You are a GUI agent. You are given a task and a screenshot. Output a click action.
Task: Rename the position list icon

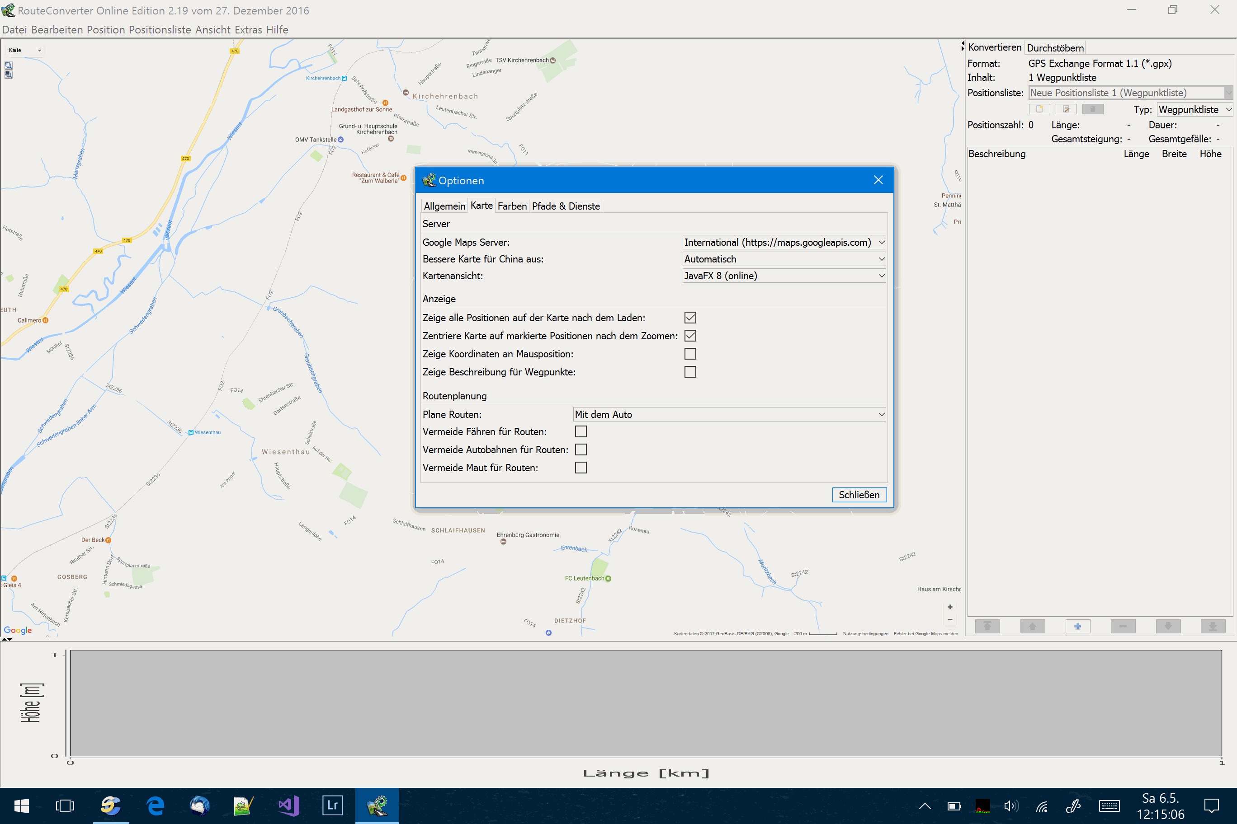1066,109
